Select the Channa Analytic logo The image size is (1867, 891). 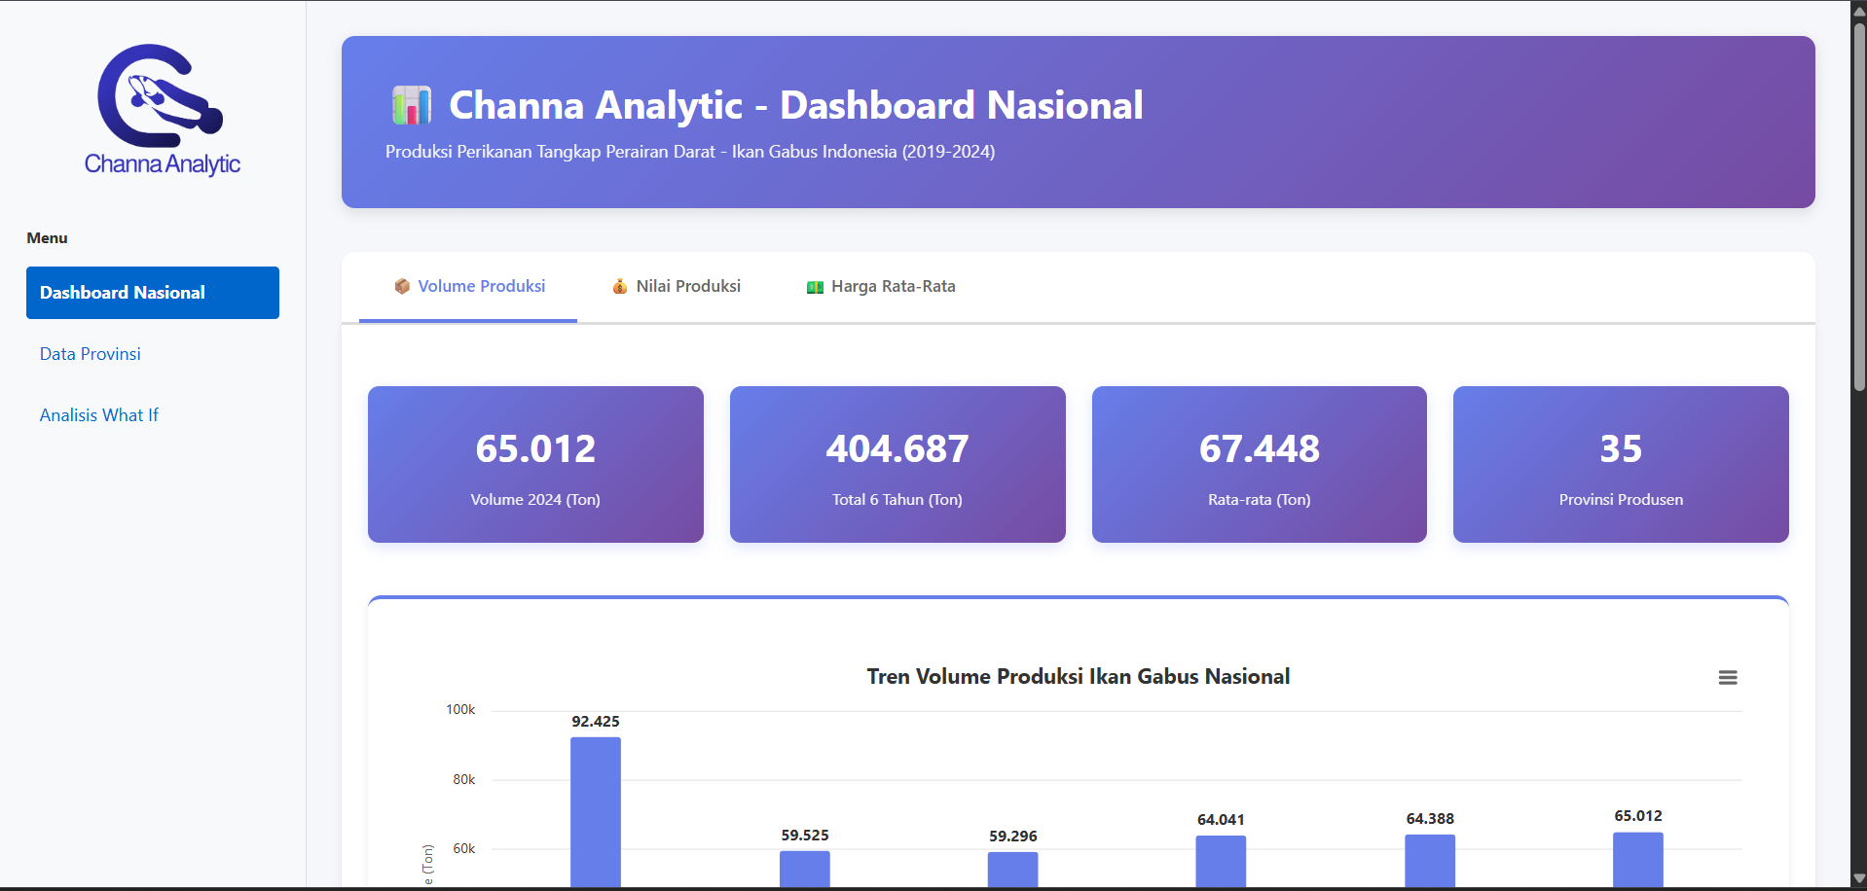pyautogui.click(x=162, y=109)
